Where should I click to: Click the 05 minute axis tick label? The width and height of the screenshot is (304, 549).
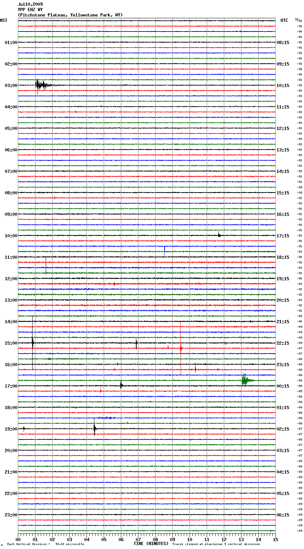coord(104,539)
